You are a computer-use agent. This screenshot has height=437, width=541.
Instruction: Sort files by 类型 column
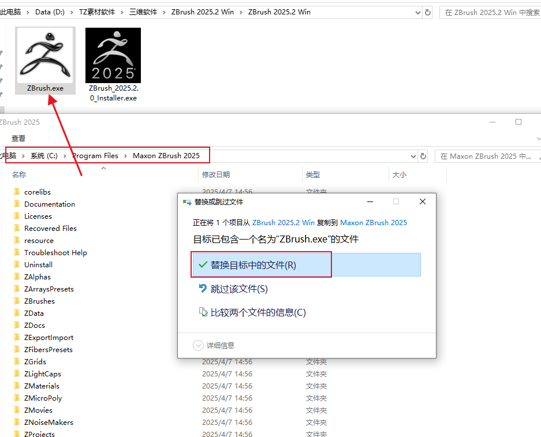click(x=312, y=175)
